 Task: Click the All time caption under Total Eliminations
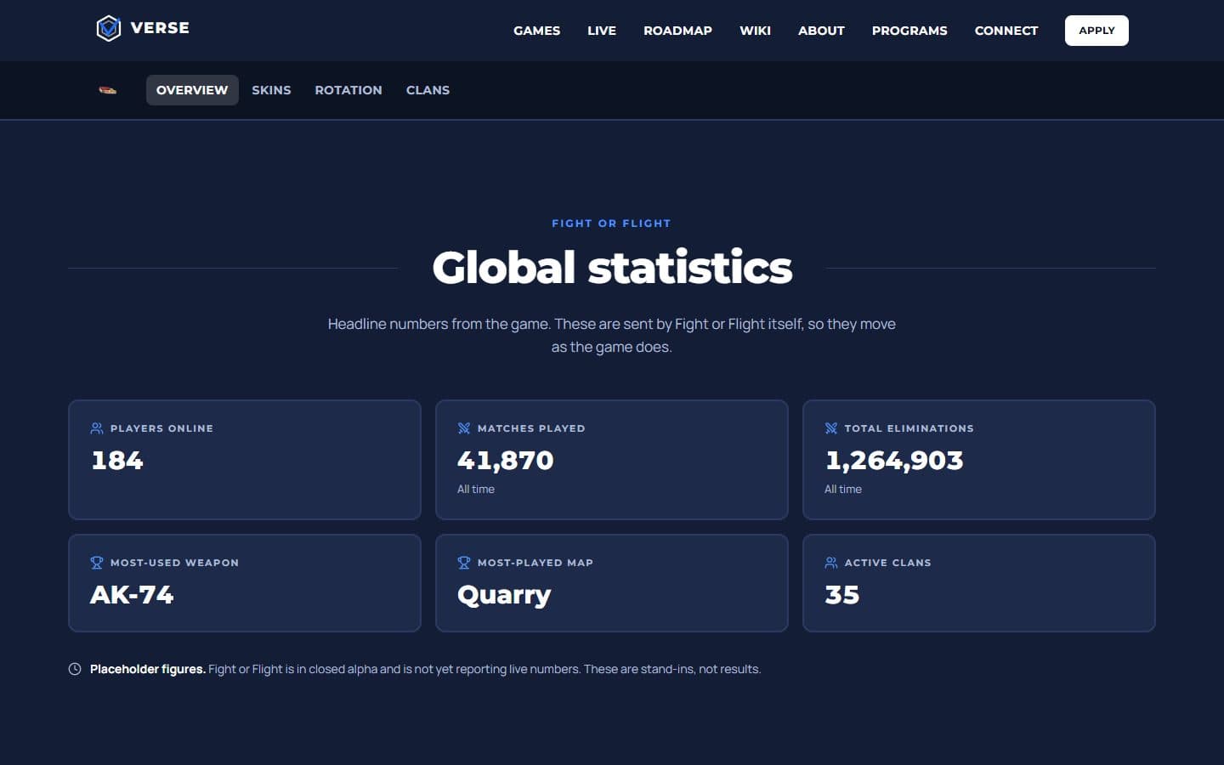tap(843, 489)
